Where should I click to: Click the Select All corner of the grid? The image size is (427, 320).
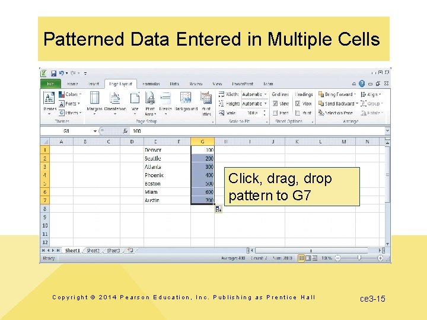coord(45,142)
